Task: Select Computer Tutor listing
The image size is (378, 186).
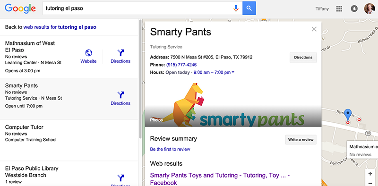Action: tap(69, 140)
